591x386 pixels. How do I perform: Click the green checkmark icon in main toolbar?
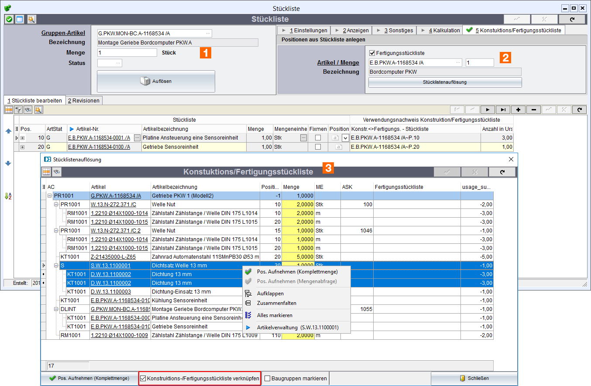[x=9, y=19]
